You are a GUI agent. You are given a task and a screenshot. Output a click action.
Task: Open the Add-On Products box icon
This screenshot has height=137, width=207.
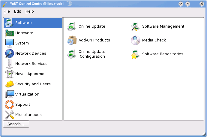72,40
